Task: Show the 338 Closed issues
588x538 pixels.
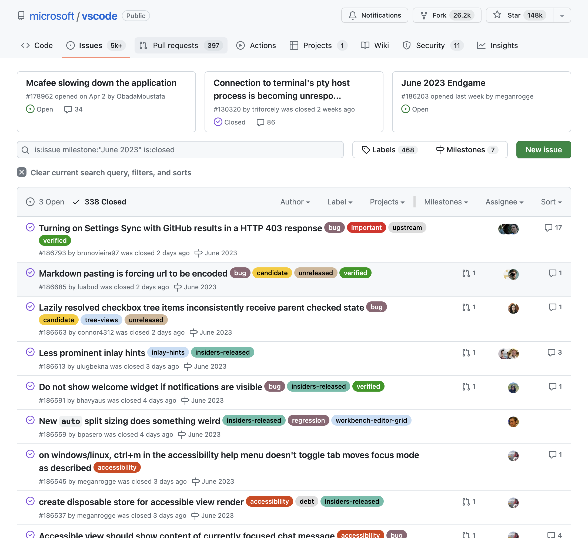Action: point(99,202)
